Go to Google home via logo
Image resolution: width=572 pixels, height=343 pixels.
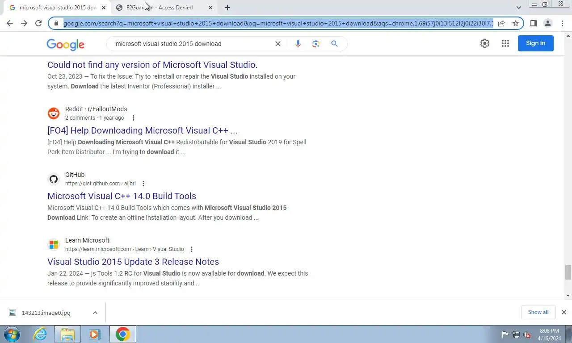[65, 44]
